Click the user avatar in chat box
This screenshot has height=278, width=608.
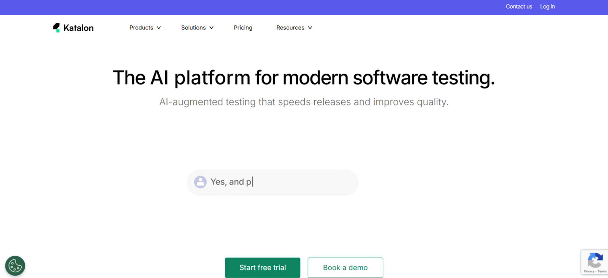(200, 182)
